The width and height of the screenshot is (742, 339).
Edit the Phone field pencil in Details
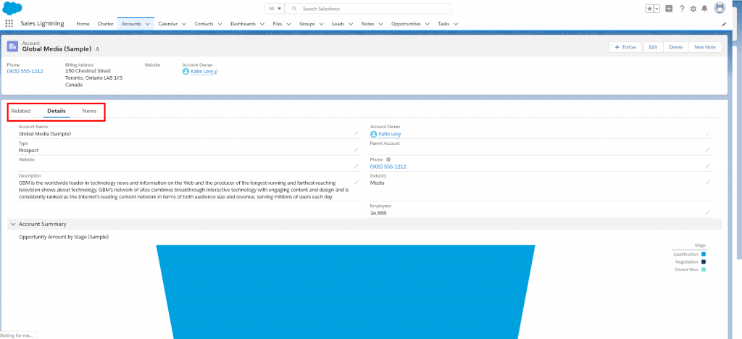pyautogui.click(x=707, y=167)
